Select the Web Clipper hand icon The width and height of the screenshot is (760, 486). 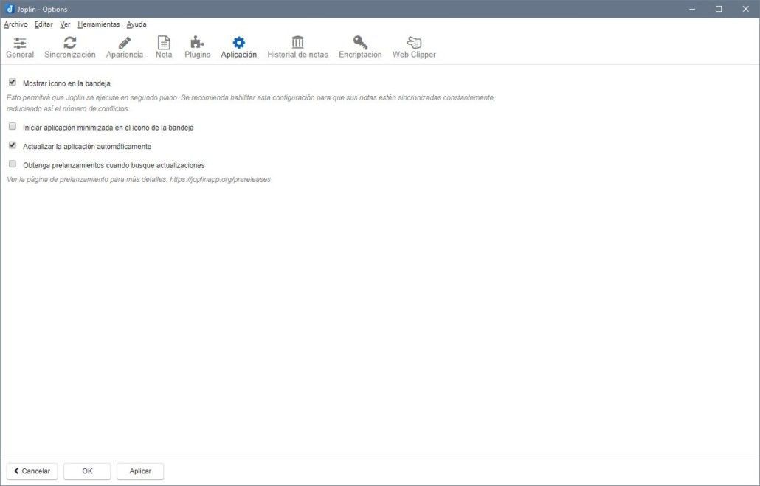point(414,43)
